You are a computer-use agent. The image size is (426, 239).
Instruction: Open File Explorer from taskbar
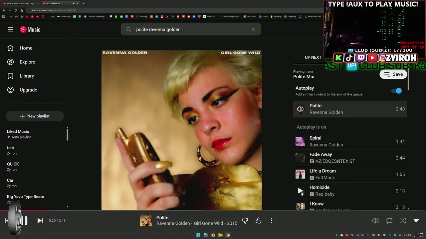220,235
